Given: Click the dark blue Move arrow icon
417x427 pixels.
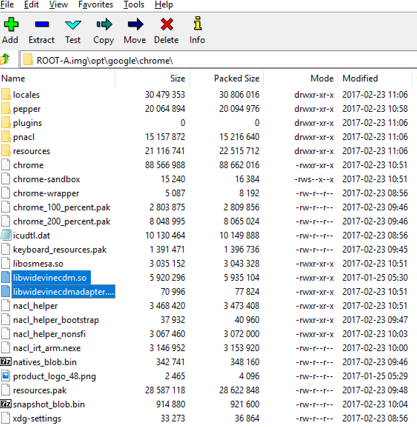Looking at the screenshot, I should pyautogui.click(x=135, y=24).
